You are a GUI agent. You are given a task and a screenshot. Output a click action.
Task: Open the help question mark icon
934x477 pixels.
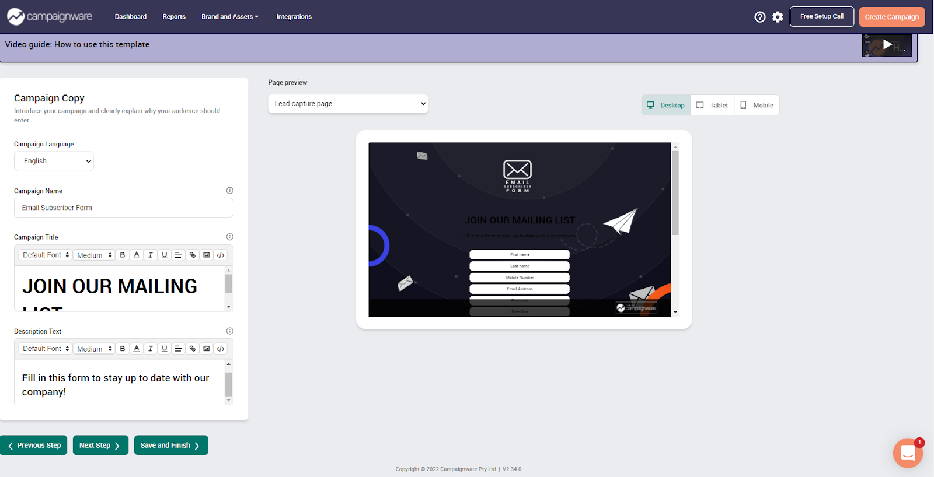pyautogui.click(x=759, y=17)
